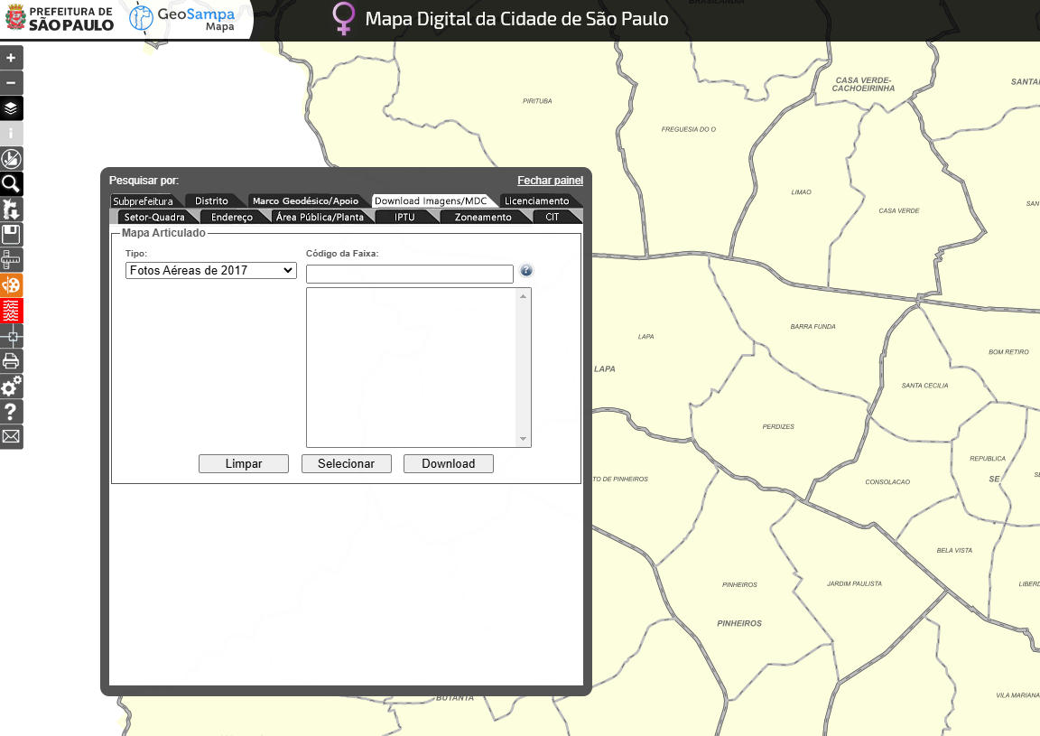Click the BELA VISTA label on map
The height and width of the screenshot is (736, 1040).
click(x=954, y=550)
